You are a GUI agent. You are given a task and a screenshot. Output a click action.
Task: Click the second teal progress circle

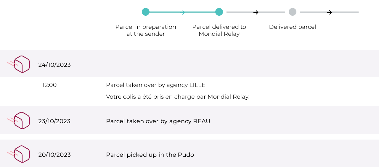click(219, 12)
